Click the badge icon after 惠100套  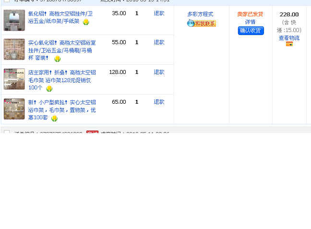click(54, 118)
